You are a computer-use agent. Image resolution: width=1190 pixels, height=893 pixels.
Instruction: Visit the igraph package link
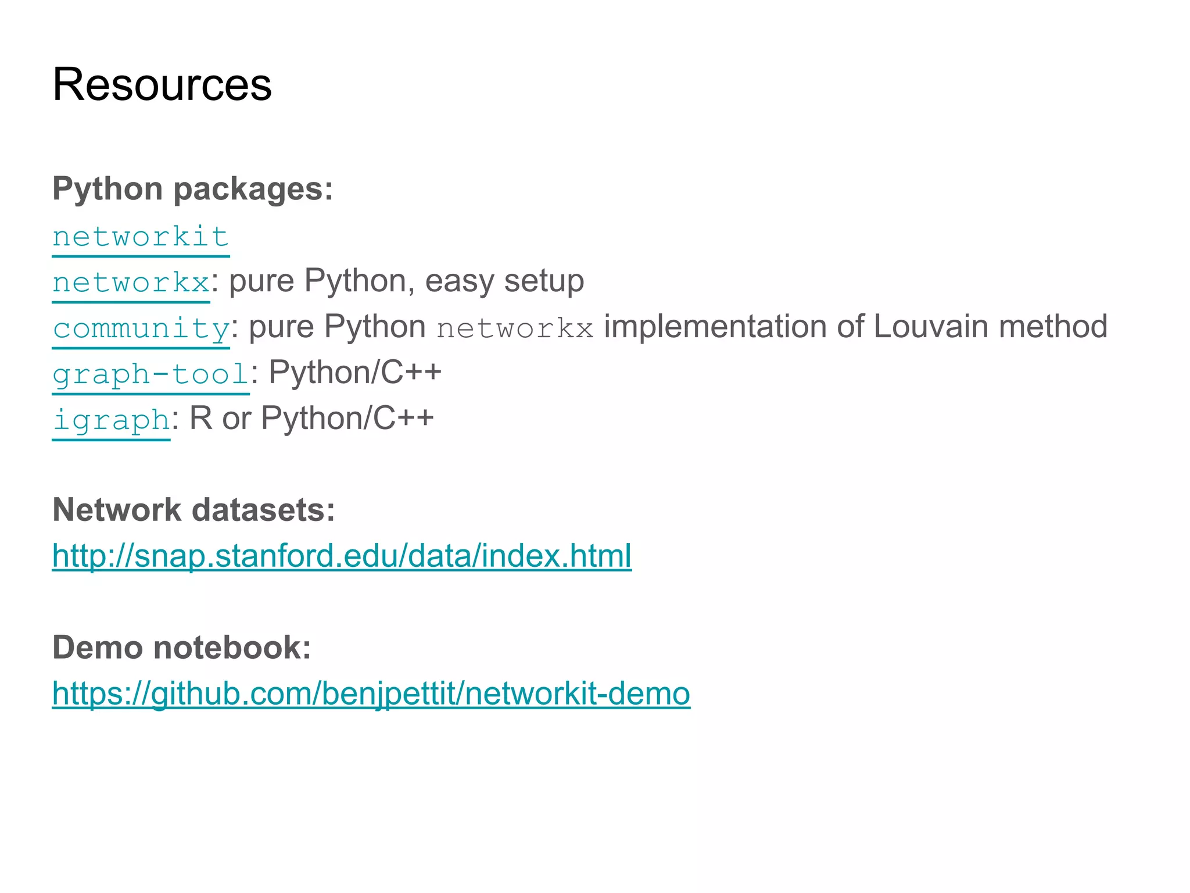(x=111, y=420)
